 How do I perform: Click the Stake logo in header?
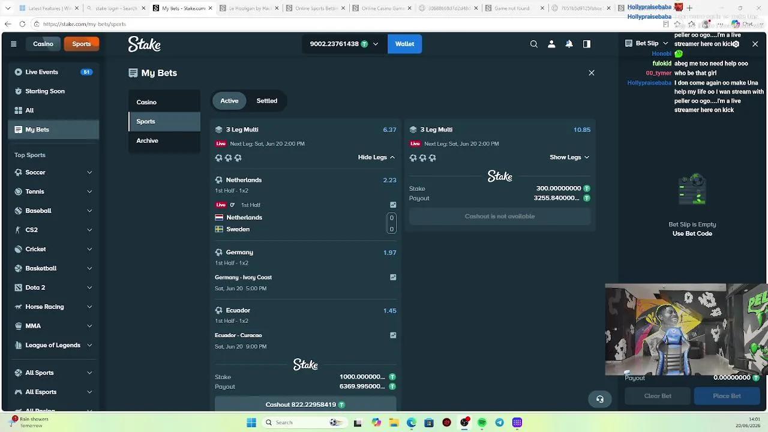click(x=144, y=44)
